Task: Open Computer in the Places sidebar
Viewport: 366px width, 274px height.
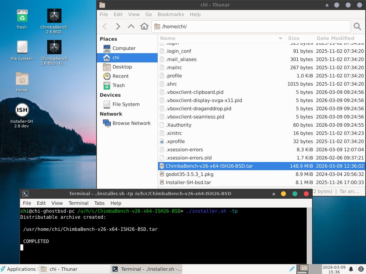Action: coord(124,48)
